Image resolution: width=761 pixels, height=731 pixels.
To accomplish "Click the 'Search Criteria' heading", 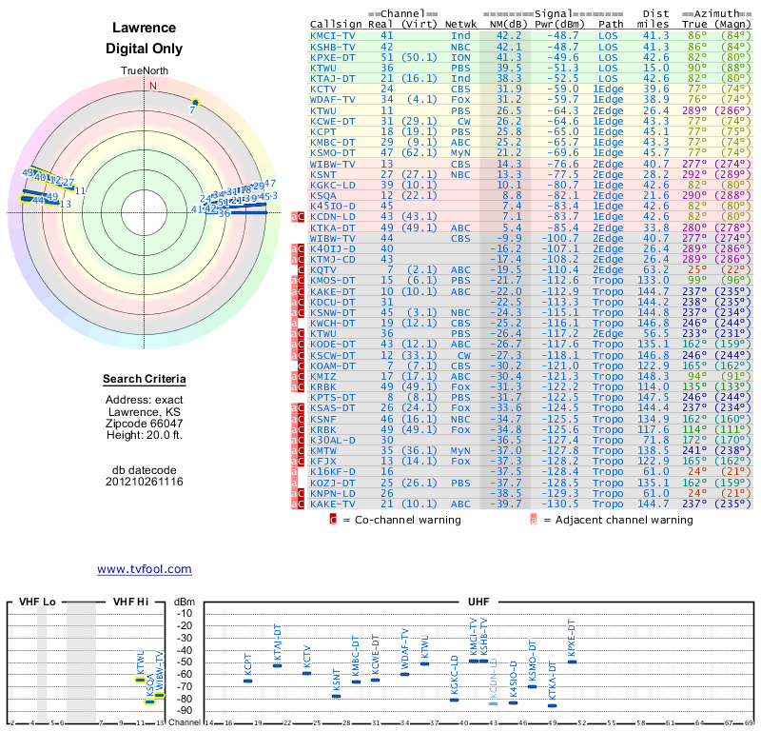I will click(145, 379).
